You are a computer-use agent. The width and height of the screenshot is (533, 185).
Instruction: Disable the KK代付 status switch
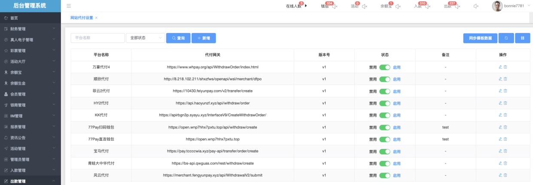[x=384, y=115]
